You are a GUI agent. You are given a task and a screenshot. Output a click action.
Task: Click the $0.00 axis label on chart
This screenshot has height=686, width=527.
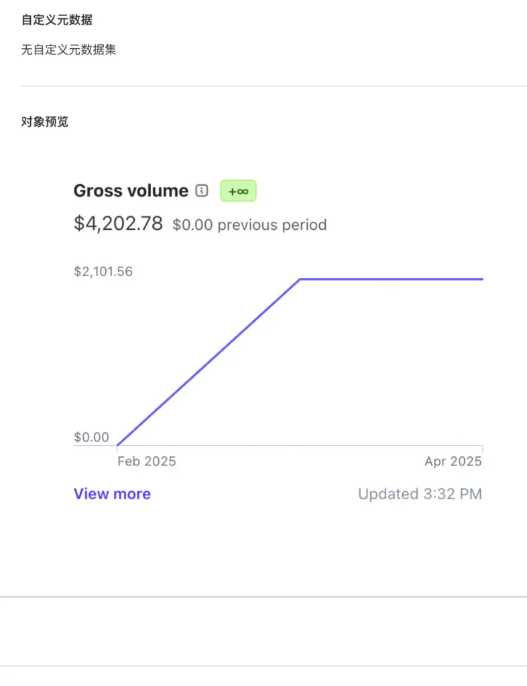click(91, 437)
